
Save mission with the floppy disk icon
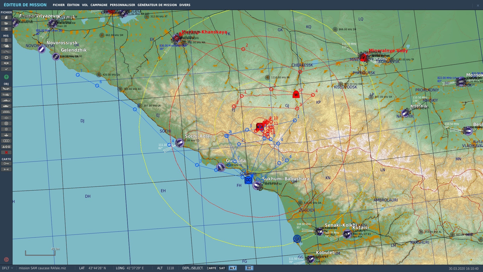coord(6,29)
